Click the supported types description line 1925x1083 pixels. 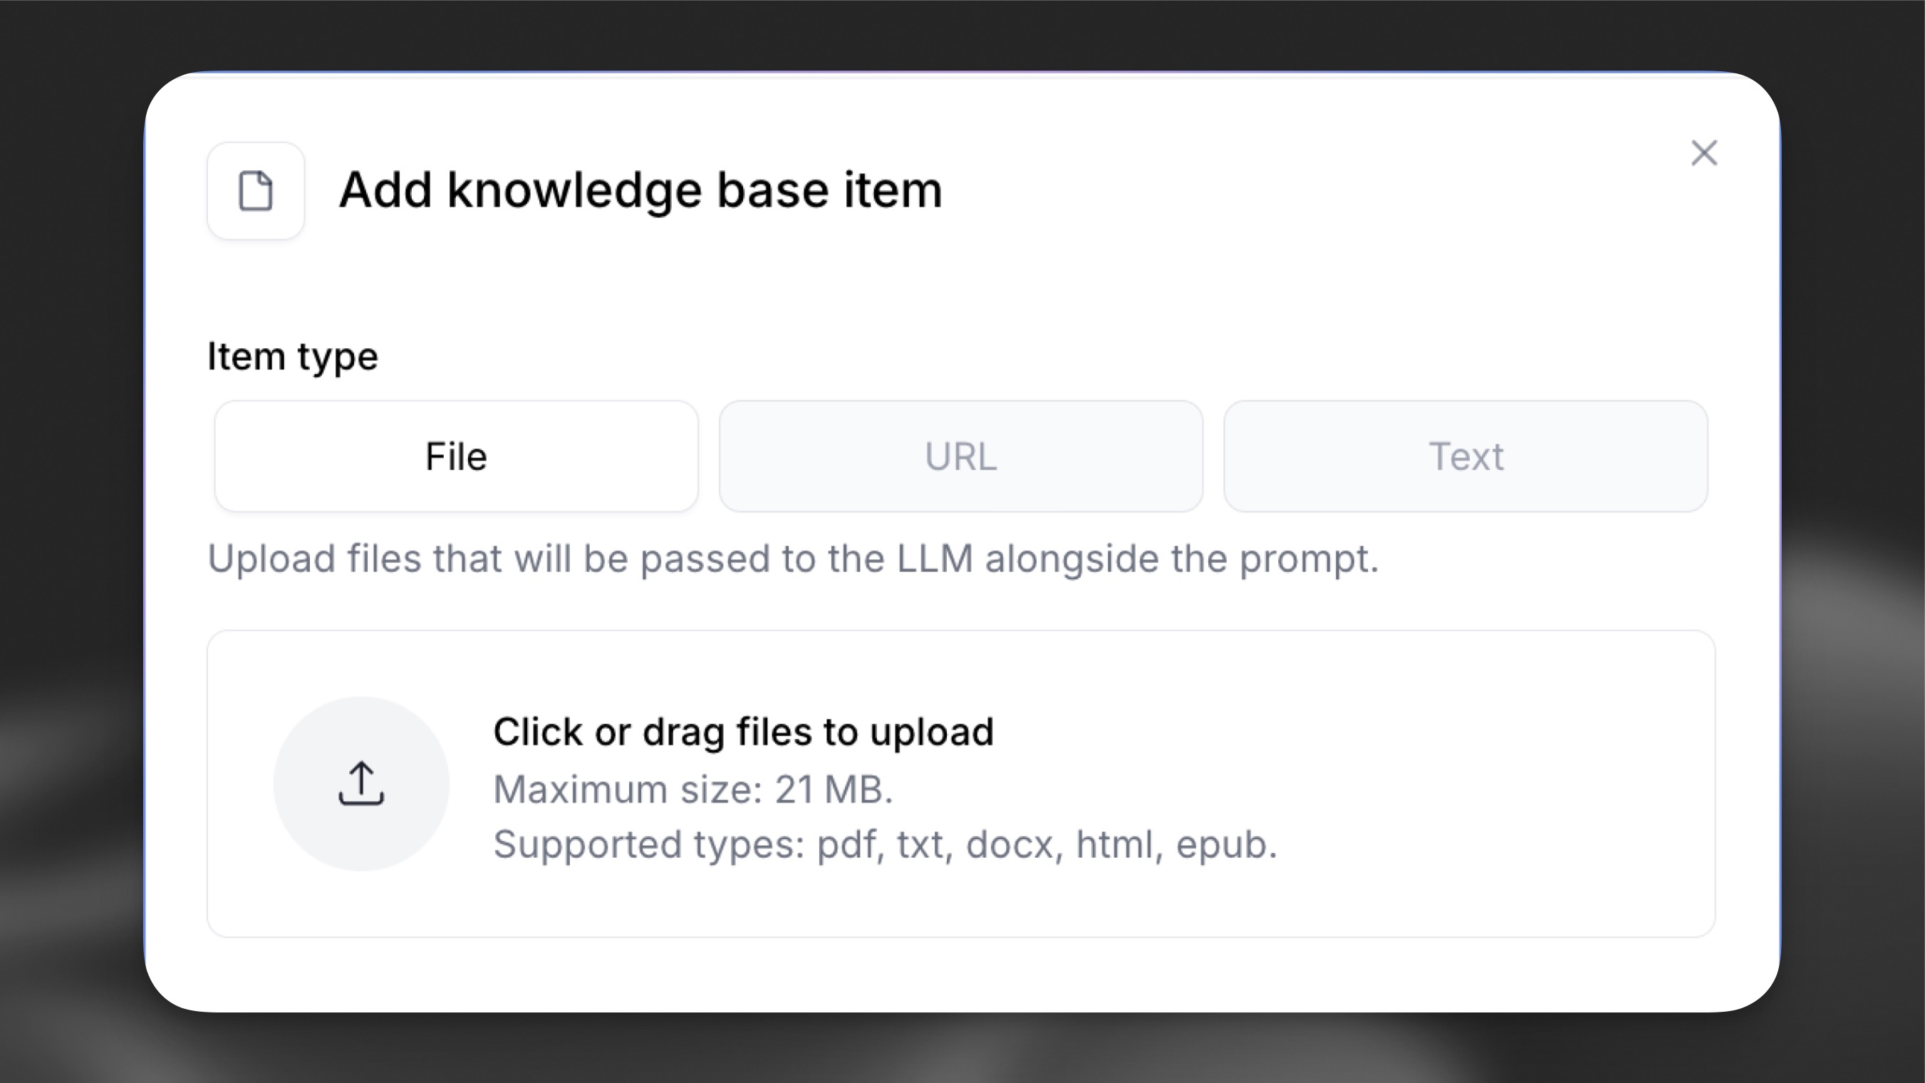click(885, 844)
